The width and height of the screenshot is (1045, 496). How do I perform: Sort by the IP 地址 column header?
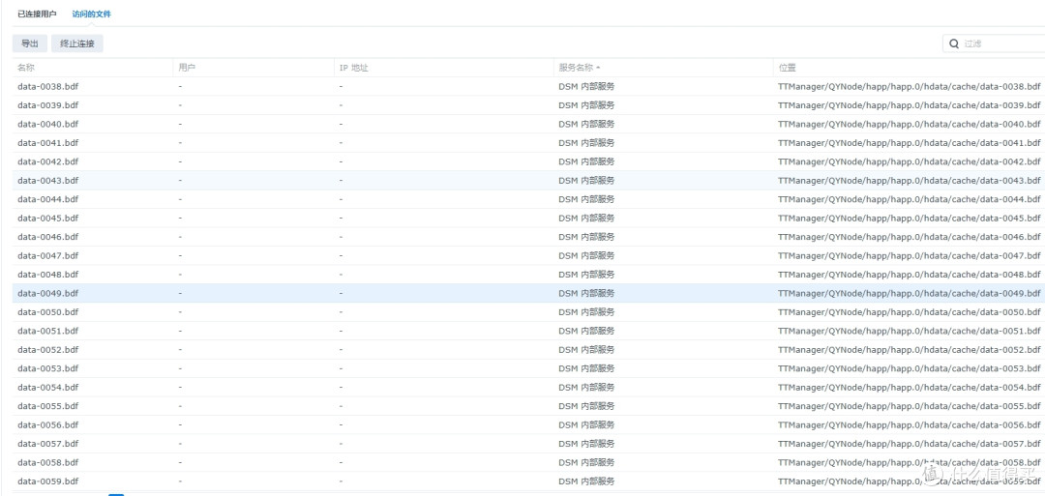pos(353,68)
